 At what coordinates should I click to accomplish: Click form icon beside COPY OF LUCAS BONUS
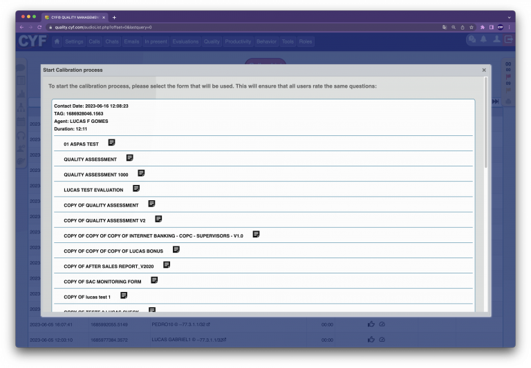coord(176,250)
